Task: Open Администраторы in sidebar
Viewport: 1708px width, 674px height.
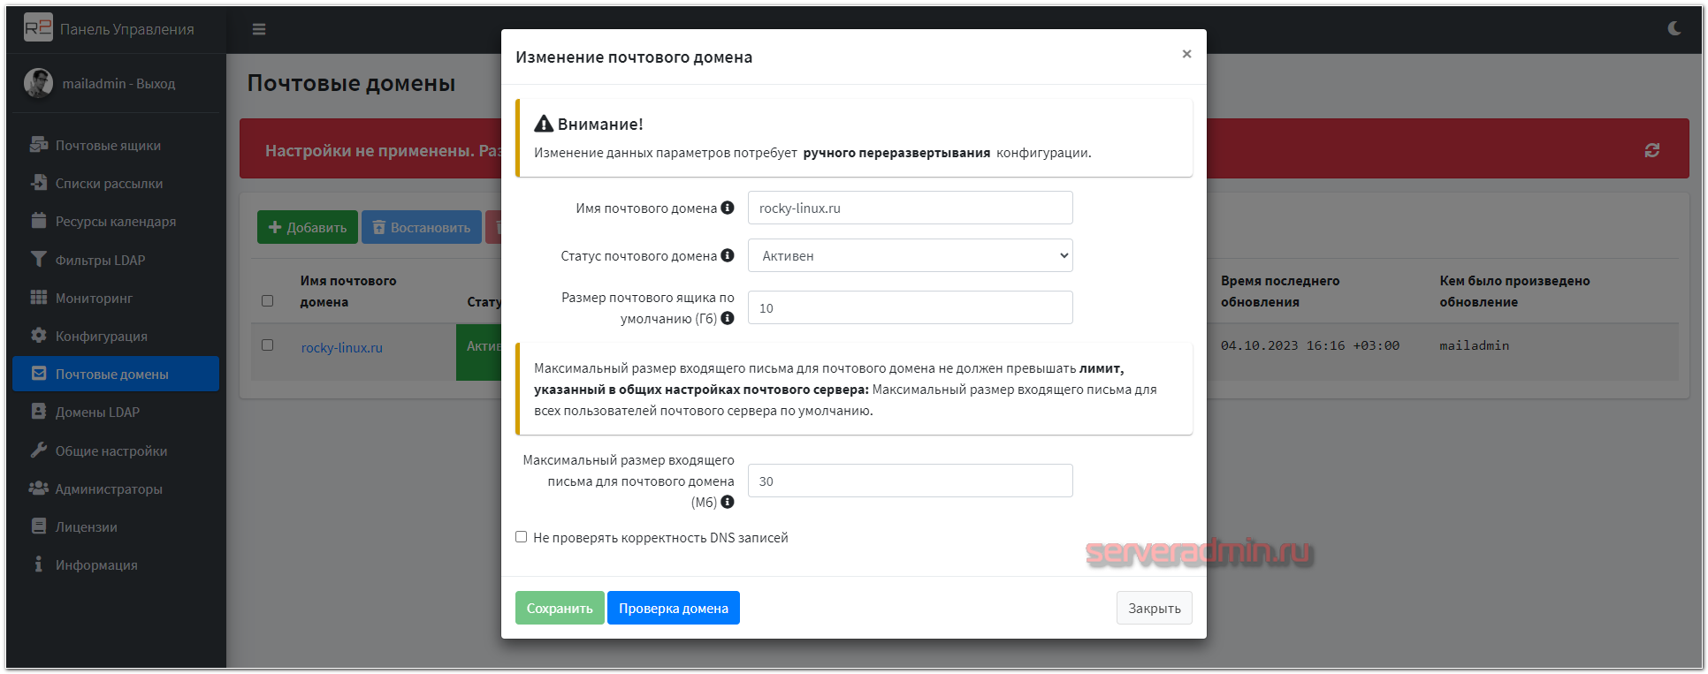Action: (116, 488)
